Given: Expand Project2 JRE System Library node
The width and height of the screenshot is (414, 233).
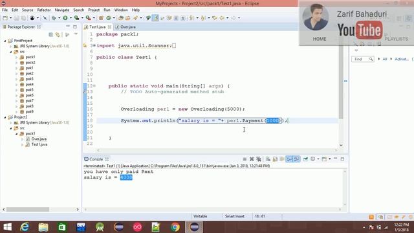Looking at the screenshot, I should point(10,122).
